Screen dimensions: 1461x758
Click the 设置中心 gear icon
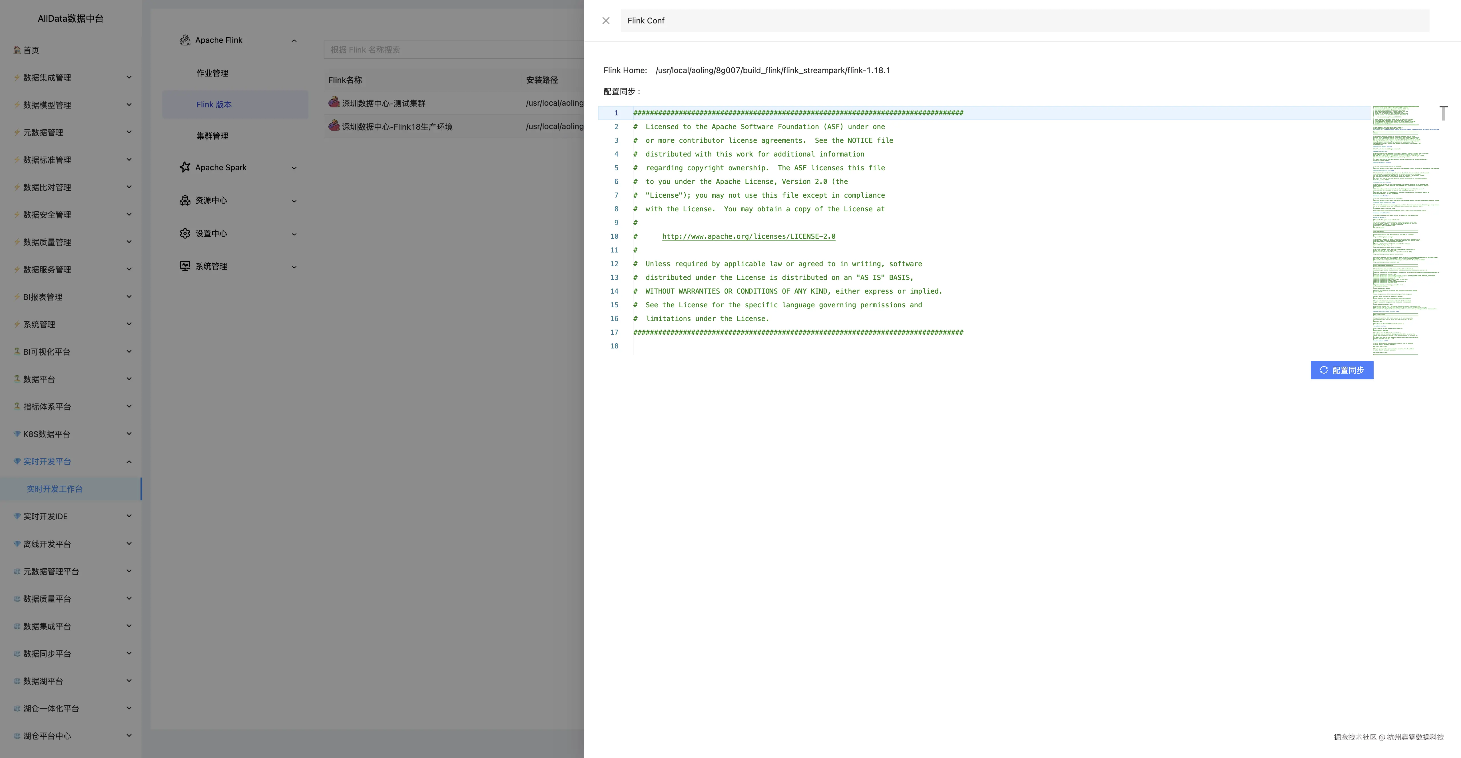pos(184,233)
